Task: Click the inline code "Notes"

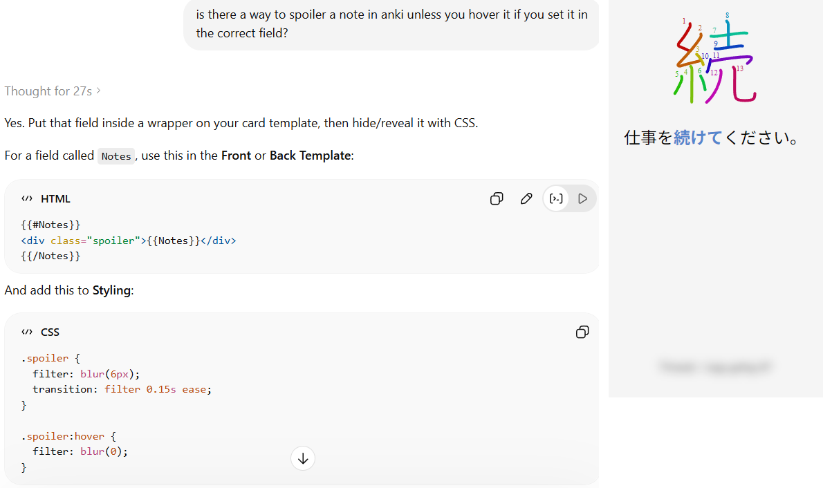Action: coord(116,156)
